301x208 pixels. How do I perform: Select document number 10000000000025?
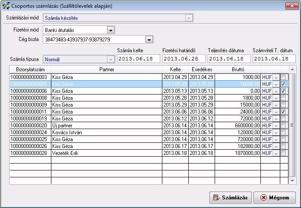coord(30,139)
